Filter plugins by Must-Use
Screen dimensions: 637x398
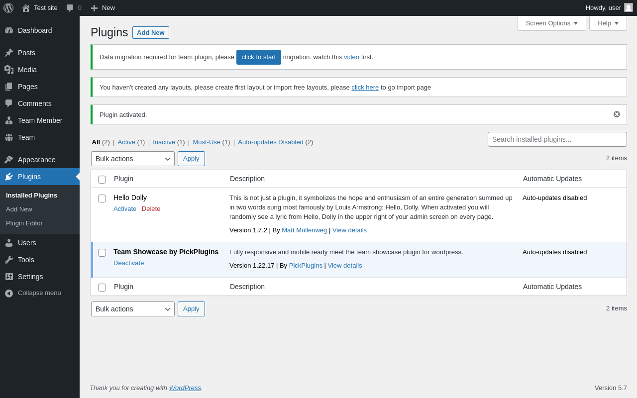[207, 142]
